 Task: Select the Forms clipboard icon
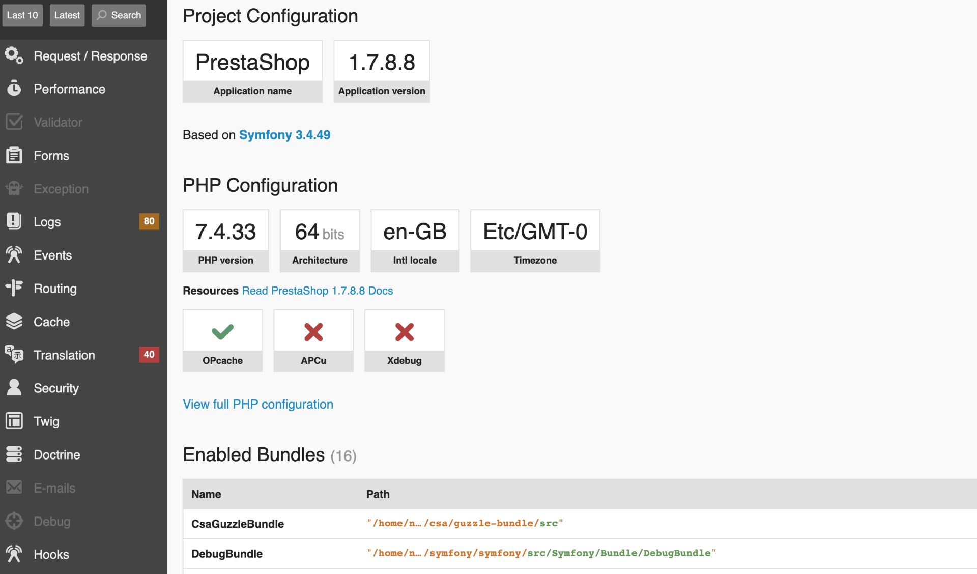(x=14, y=155)
